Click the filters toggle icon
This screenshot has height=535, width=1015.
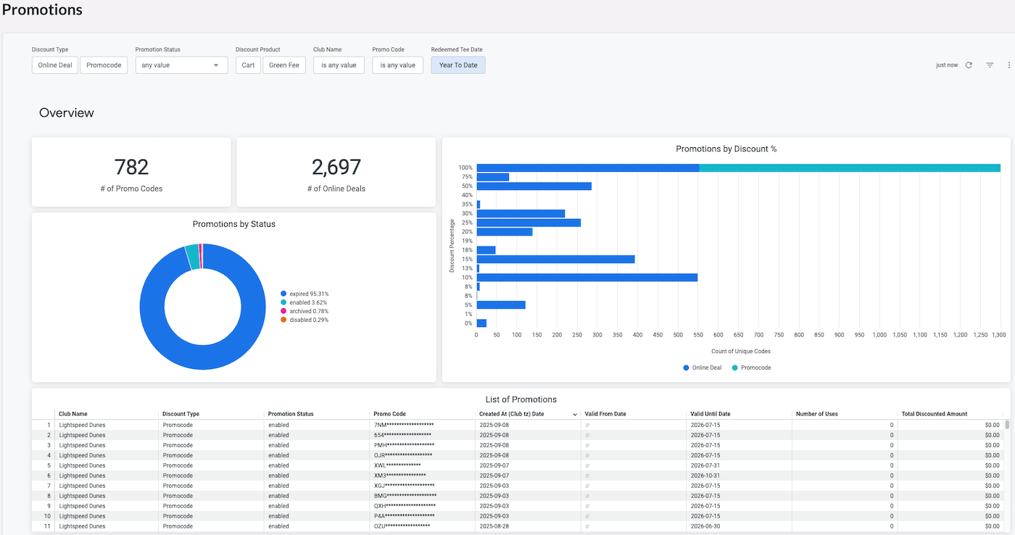pyautogui.click(x=990, y=65)
